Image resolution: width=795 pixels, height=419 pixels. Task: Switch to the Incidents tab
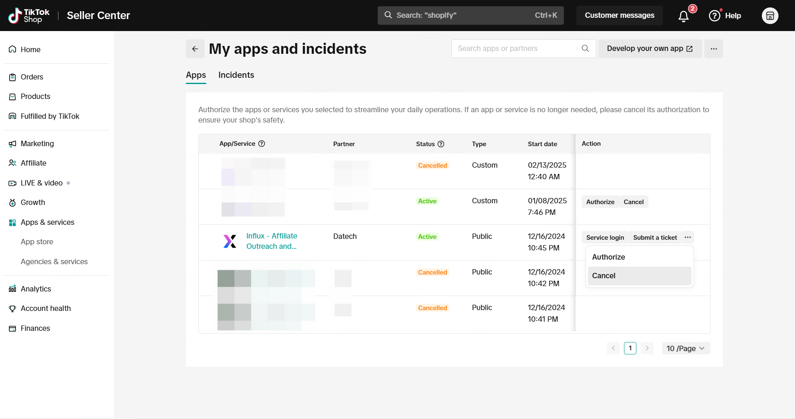(236, 75)
